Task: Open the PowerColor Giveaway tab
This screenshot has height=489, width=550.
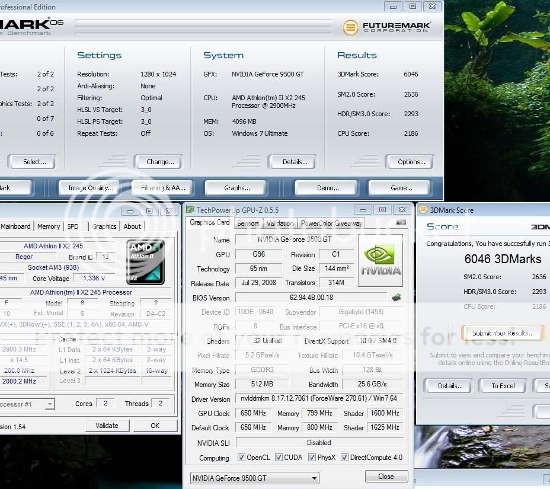Action: [331, 223]
